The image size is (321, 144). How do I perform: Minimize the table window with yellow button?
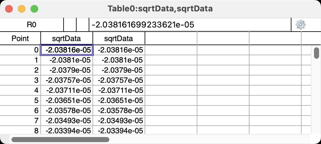[x=22, y=9]
